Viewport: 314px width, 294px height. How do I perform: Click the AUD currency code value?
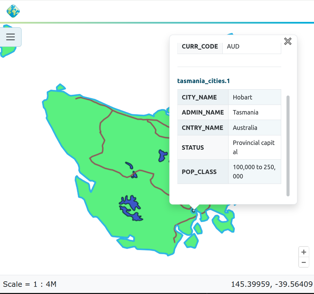click(x=233, y=46)
